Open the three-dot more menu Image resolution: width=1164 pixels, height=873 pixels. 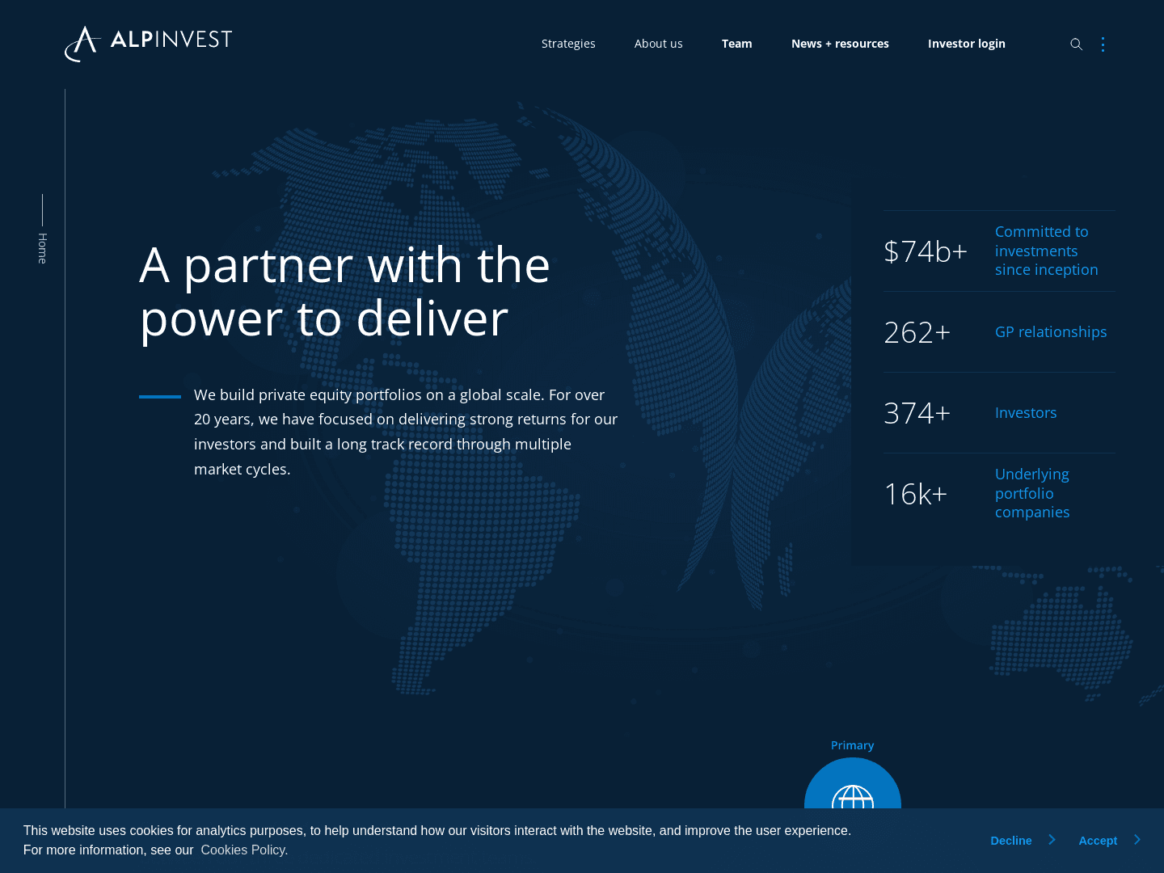1103,44
